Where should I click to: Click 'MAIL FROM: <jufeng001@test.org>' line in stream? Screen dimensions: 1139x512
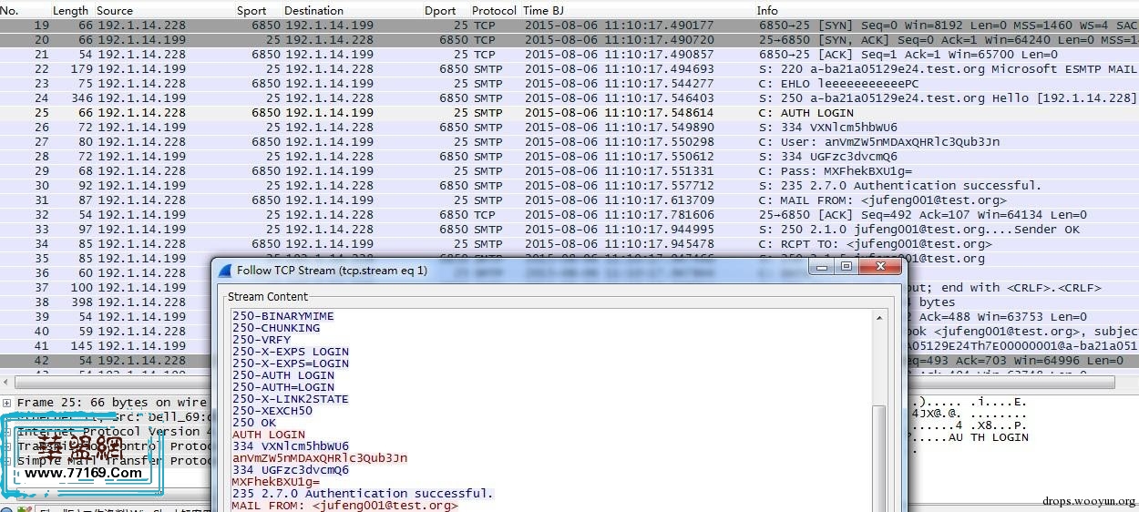pyautogui.click(x=344, y=506)
